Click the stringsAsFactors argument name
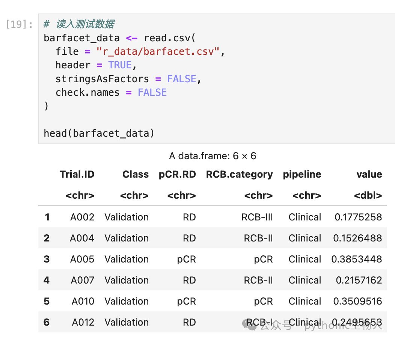This screenshot has width=395, height=341. click(102, 79)
